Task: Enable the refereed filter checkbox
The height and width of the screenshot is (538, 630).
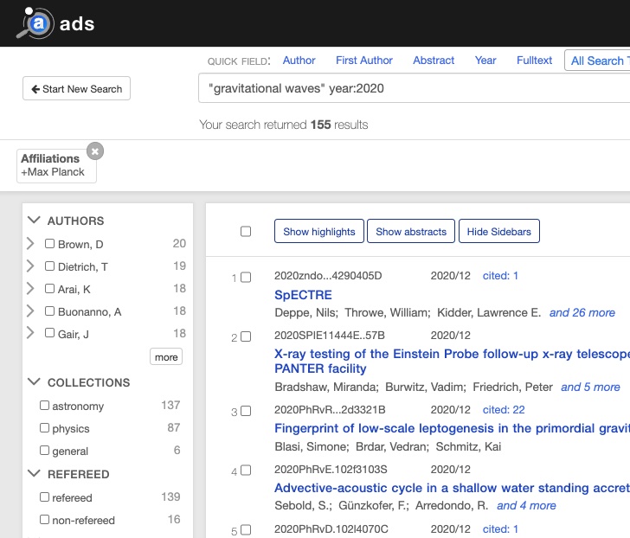Action: [x=45, y=497]
